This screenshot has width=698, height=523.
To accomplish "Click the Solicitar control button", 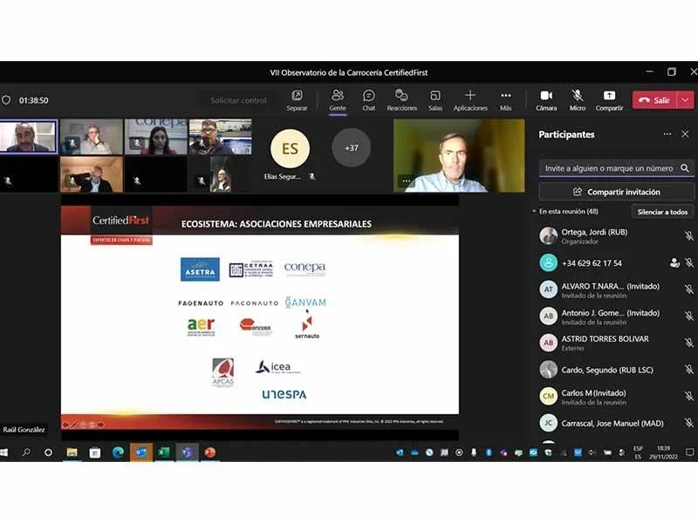I will pyautogui.click(x=238, y=100).
